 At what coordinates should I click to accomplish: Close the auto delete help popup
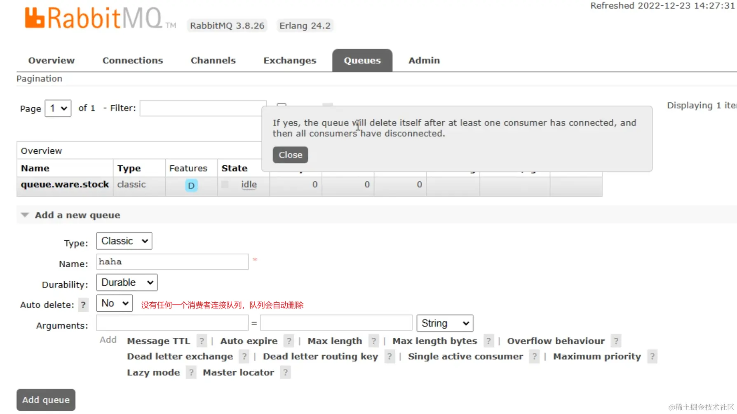(291, 155)
